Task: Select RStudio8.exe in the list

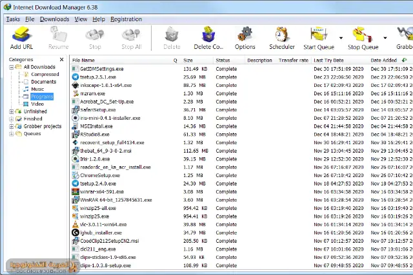Action: click(x=95, y=135)
